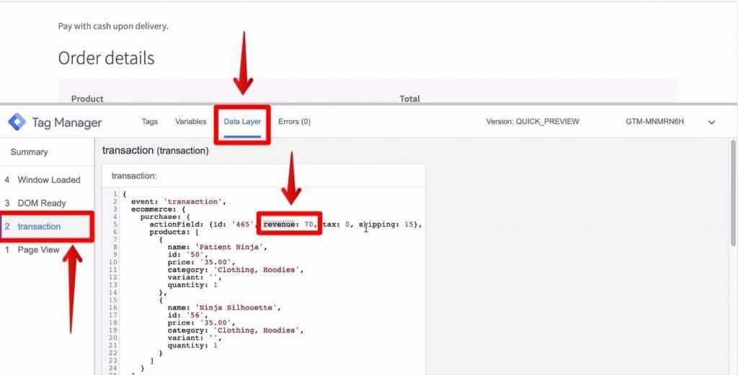This screenshot has height=375, width=738.
Task: Click the debug panel vertical scrollbar
Action: tap(733, 193)
